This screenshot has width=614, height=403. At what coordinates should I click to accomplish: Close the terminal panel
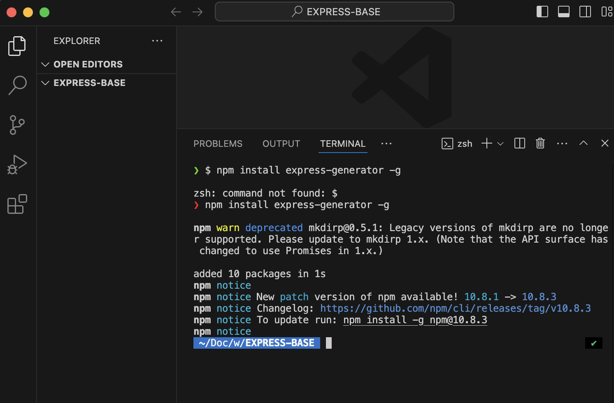click(x=605, y=143)
